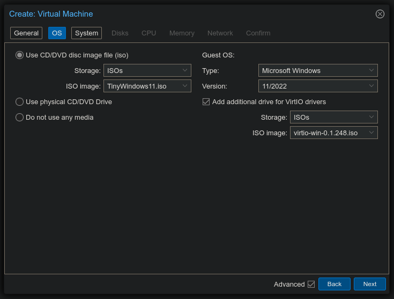Select the OS tab
The width and height of the screenshot is (394, 299).
pos(57,33)
